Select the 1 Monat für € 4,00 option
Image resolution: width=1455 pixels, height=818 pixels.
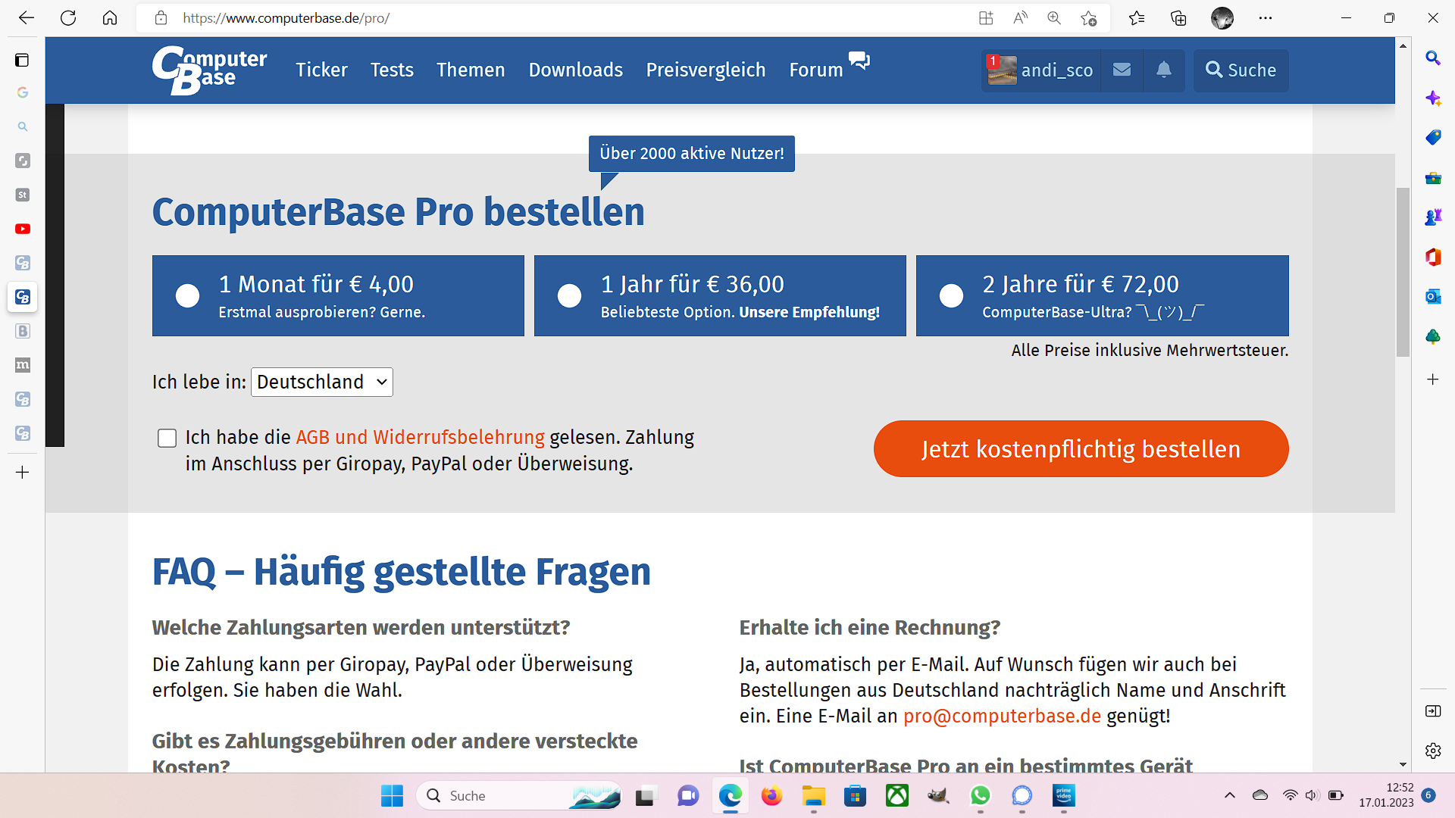pyautogui.click(x=187, y=295)
